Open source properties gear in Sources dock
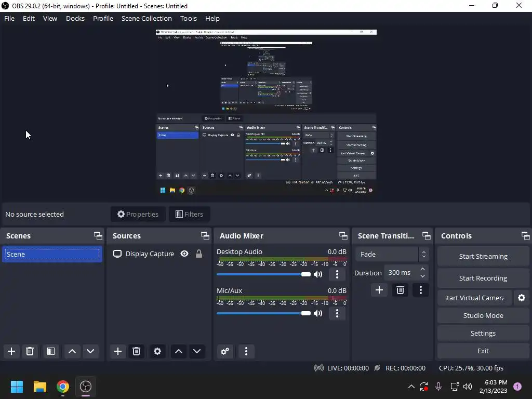Image resolution: width=532 pixels, height=399 pixels. pyautogui.click(x=157, y=351)
